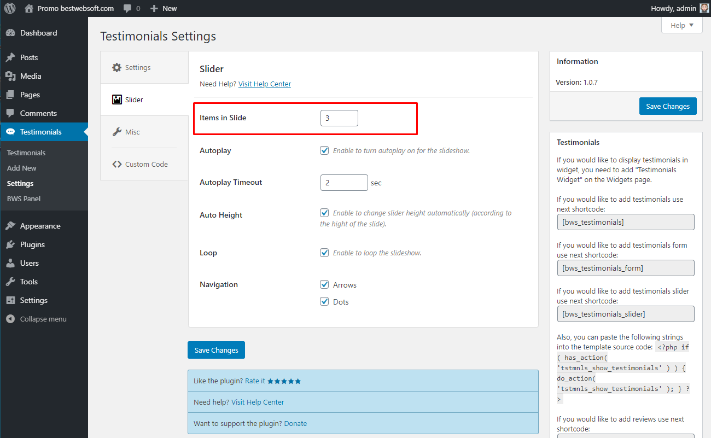Viewport: 711px width, 438px height.
Task: Click the Testimonials Settings page heading
Action: pyautogui.click(x=158, y=37)
